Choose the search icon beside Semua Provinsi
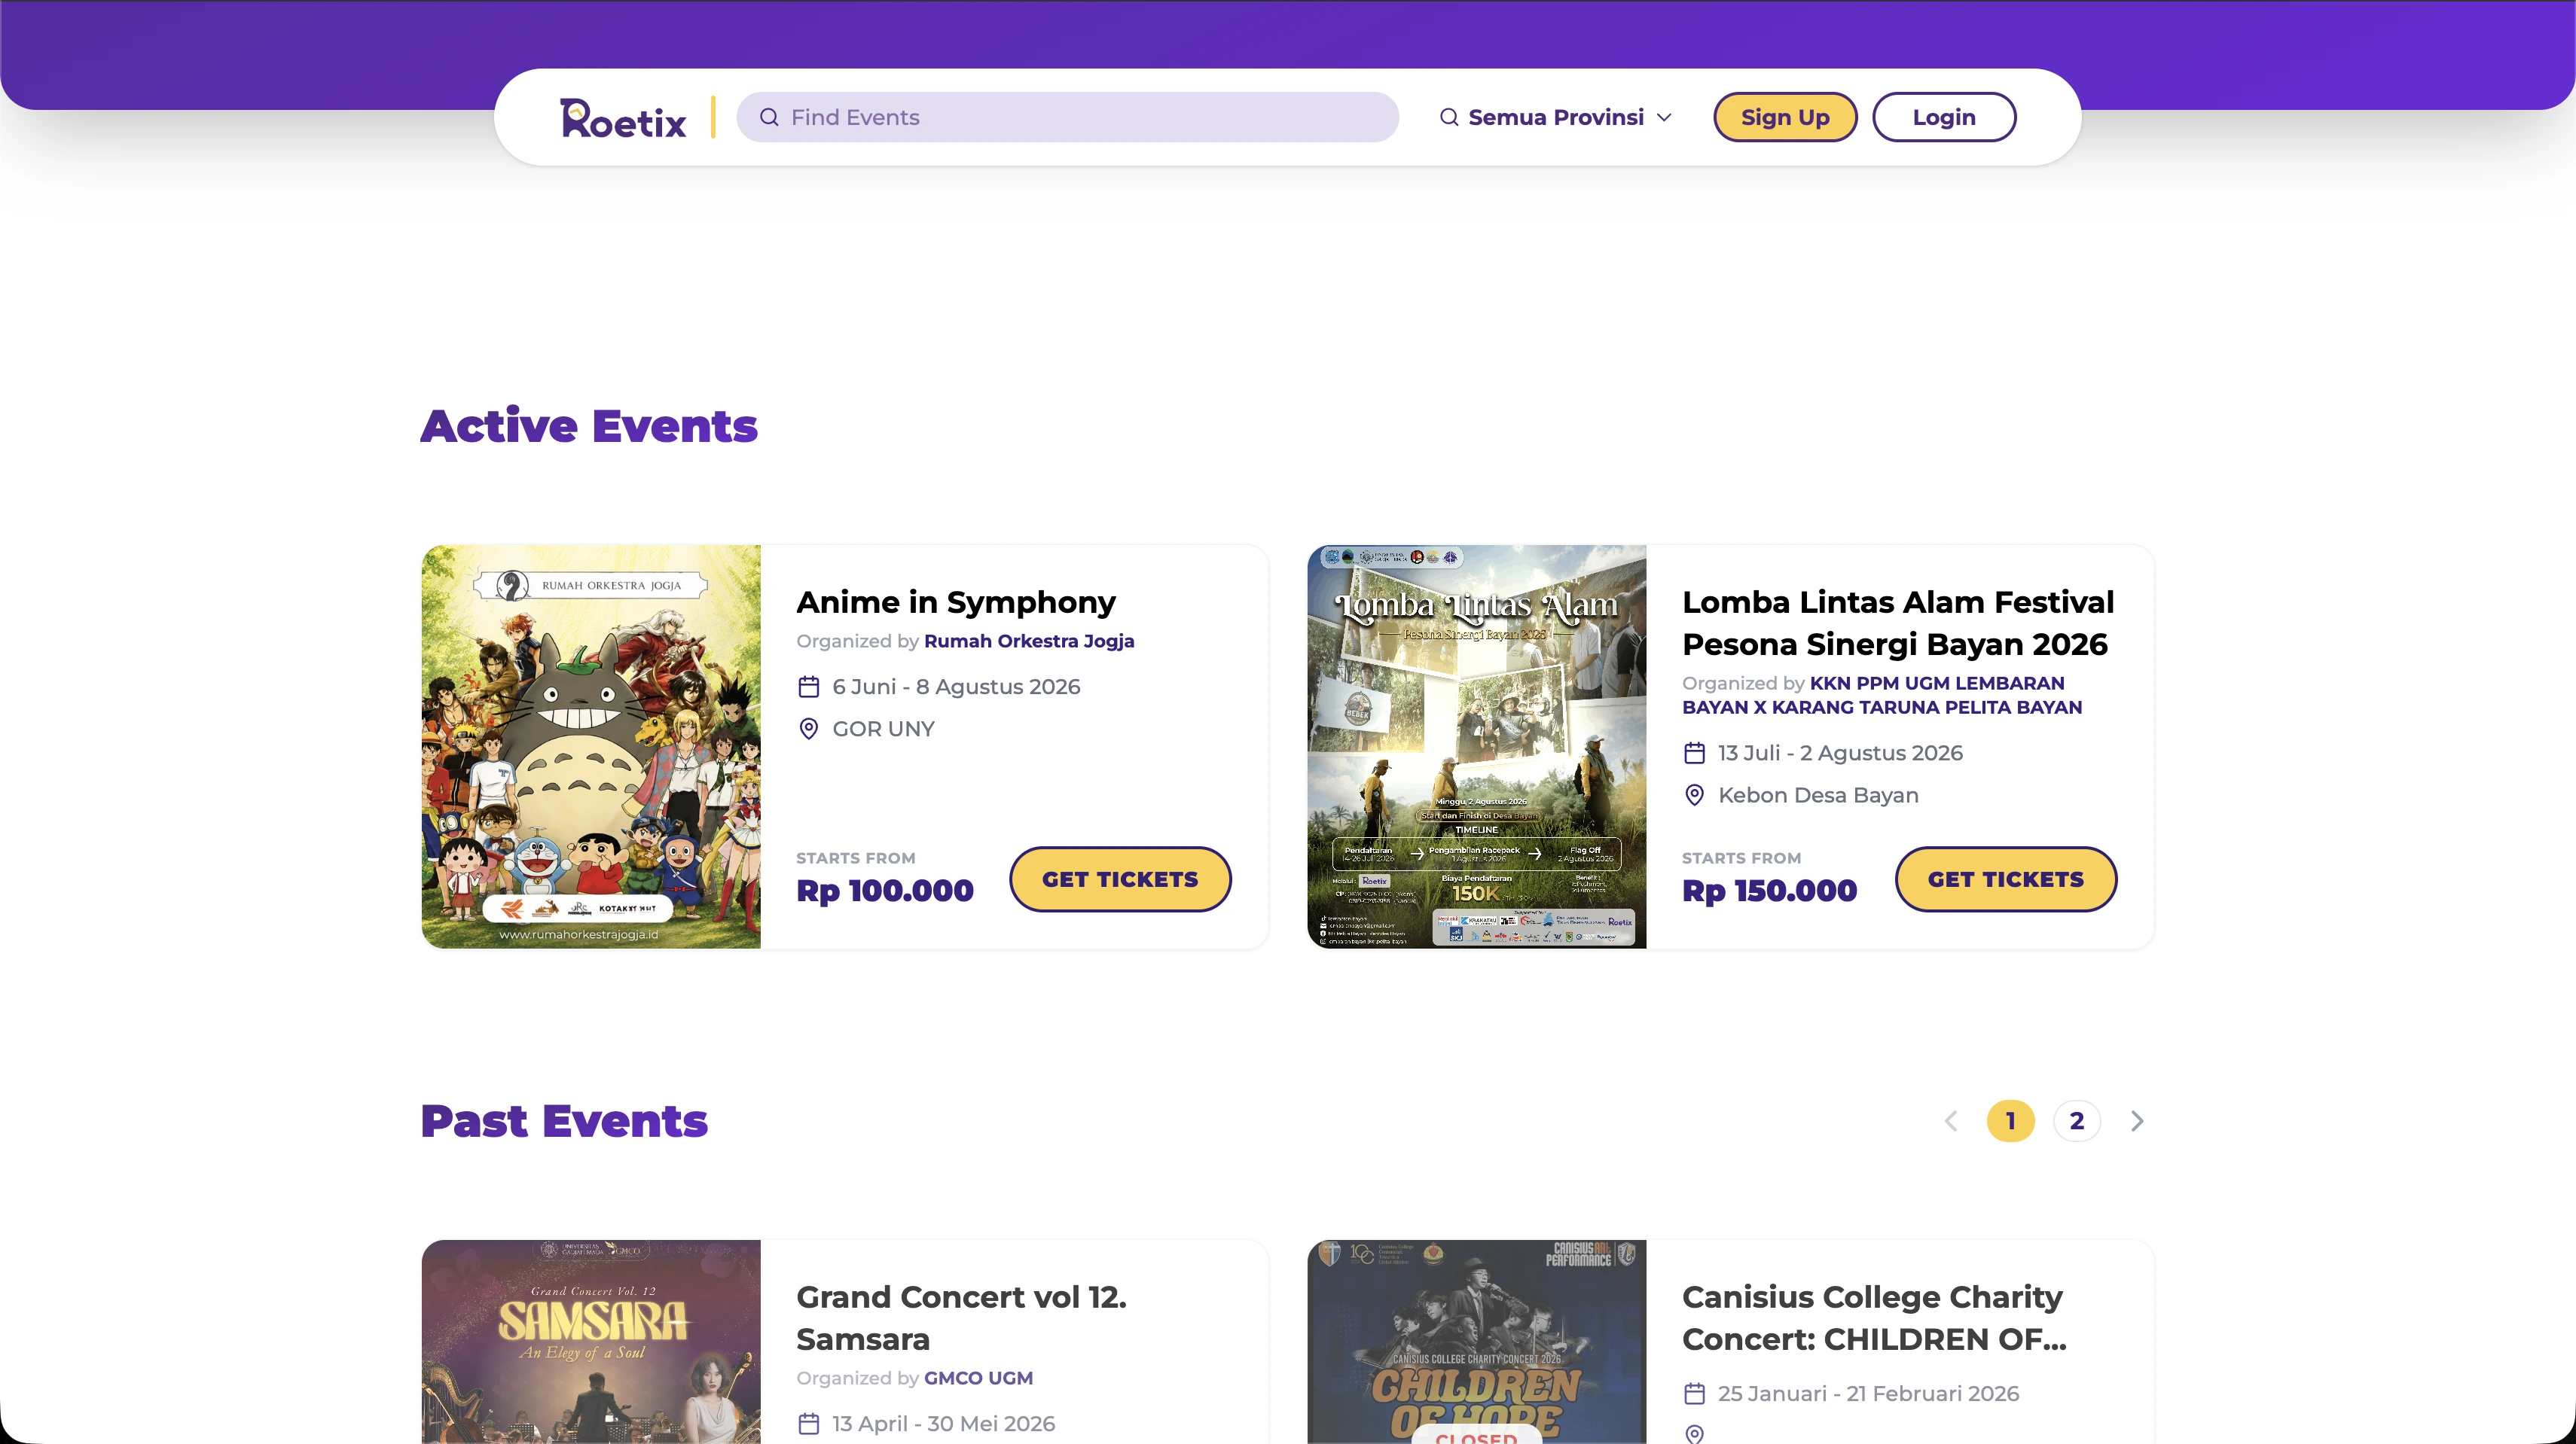This screenshot has height=1444, width=2576. pos(1449,118)
